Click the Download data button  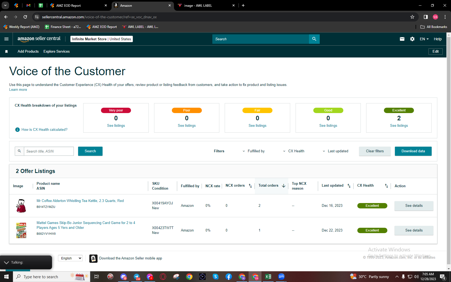tap(413, 151)
